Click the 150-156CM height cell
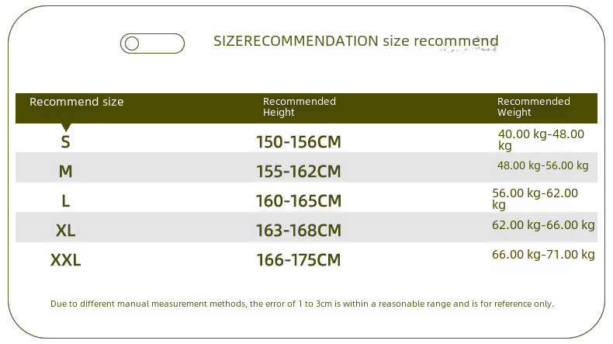The image size is (613, 344). (x=299, y=142)
